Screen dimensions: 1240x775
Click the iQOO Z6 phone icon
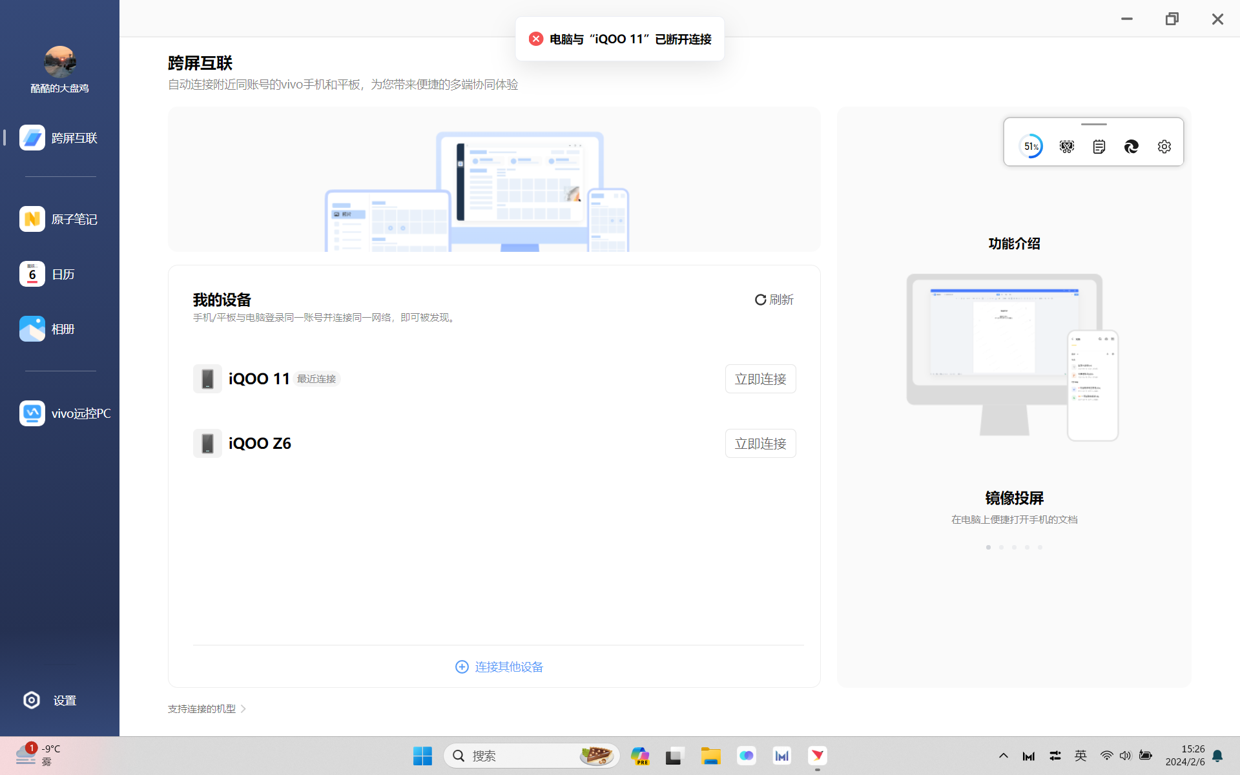click(x=207, y=444)
